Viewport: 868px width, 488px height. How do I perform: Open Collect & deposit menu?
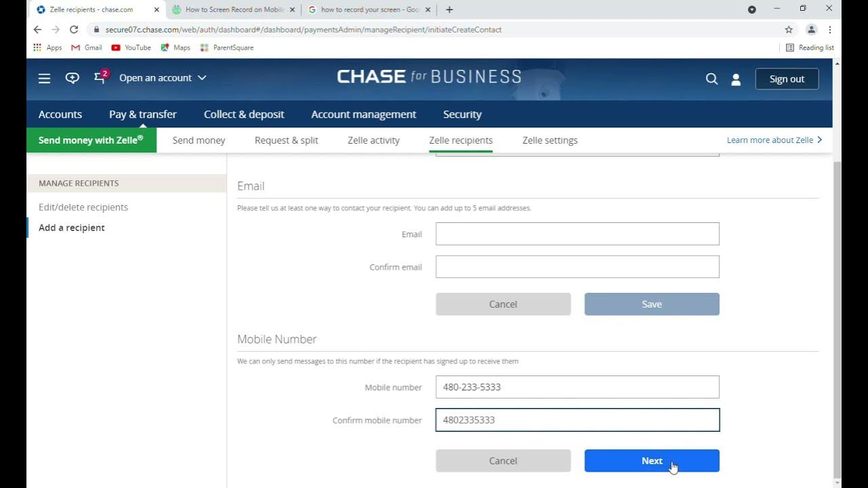point(244,115)
